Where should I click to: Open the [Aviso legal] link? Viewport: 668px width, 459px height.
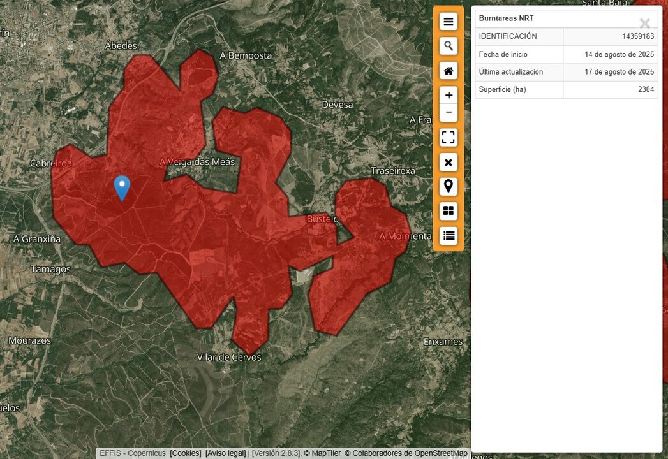click(x=225, y=453)
